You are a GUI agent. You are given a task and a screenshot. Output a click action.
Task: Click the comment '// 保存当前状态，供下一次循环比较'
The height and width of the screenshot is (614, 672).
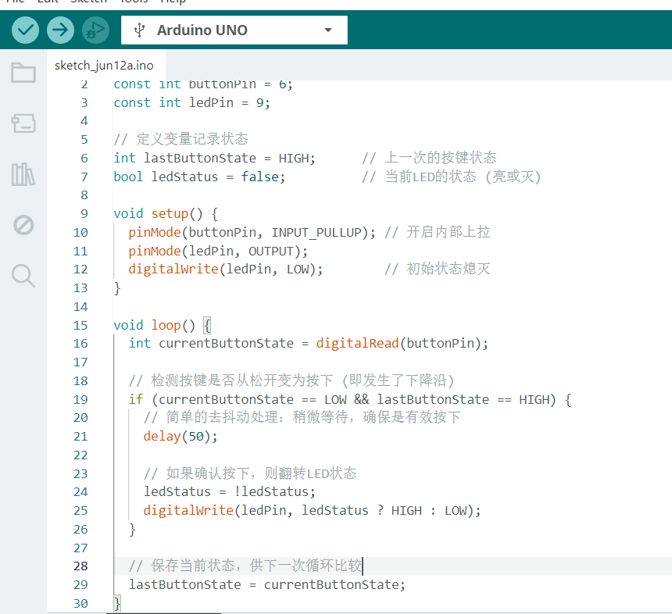click(x=245, y=566)
